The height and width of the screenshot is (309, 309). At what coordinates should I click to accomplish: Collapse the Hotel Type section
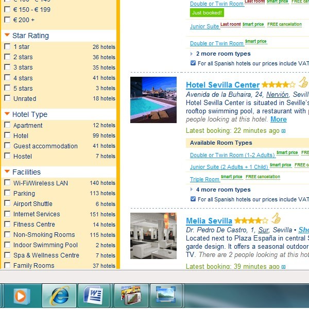7,114
